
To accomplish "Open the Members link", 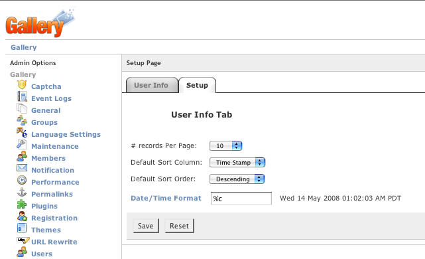I will pyautogui.click(x=48, y=158).
